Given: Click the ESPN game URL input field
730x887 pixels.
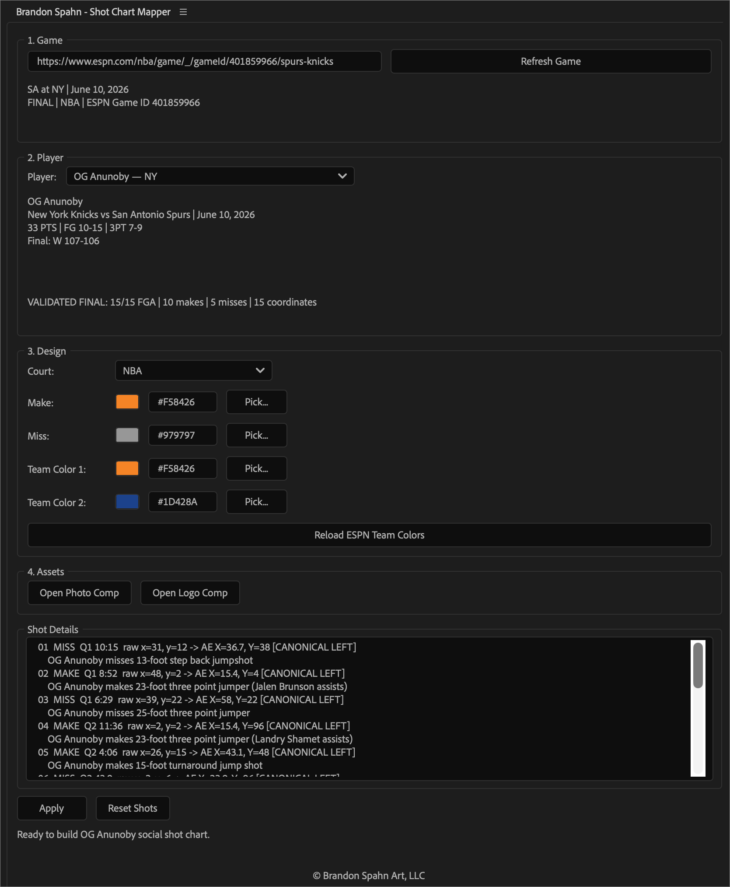Looking at the screenshot, I should click(204, 61).
